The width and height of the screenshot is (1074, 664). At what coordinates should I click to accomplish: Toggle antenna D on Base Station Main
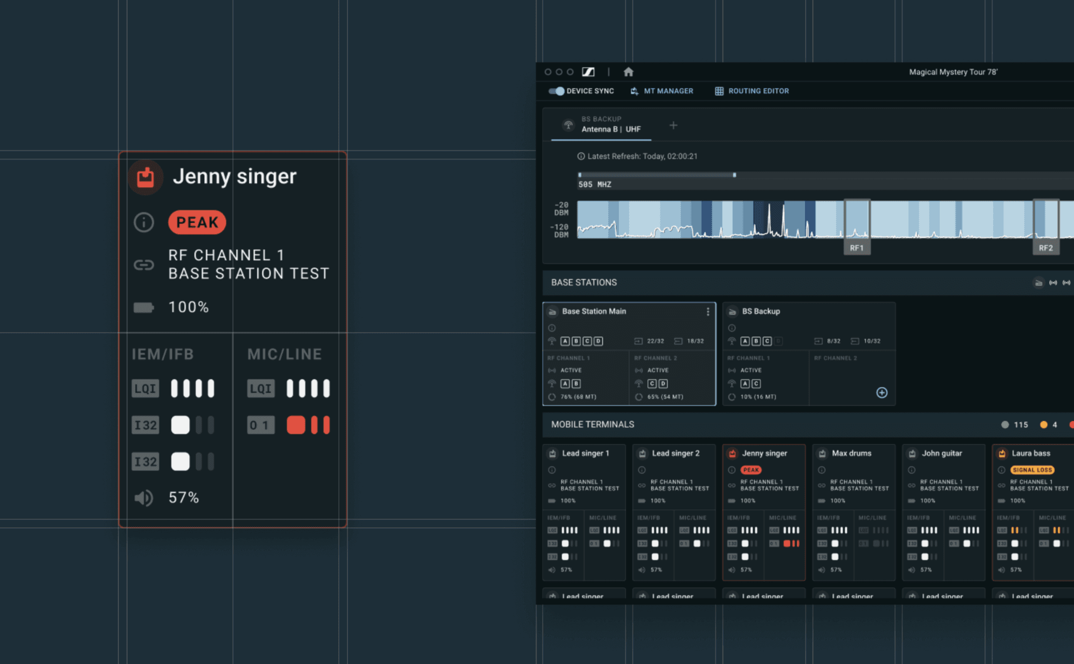click(599, 341)
